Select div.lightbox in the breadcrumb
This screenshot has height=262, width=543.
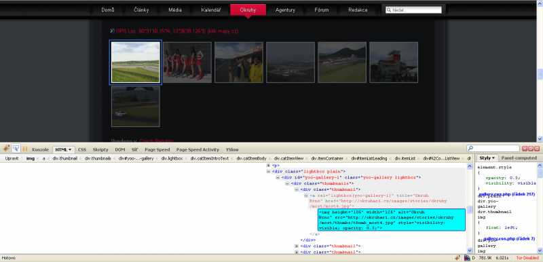(172, 158)
